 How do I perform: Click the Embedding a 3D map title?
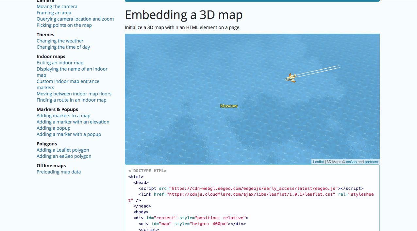[184, 15]
